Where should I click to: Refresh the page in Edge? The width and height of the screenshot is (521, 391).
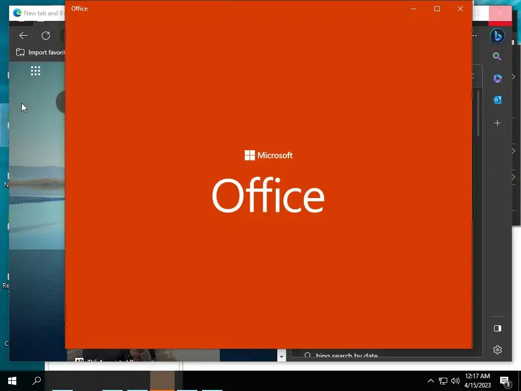(x=46, y=36)
